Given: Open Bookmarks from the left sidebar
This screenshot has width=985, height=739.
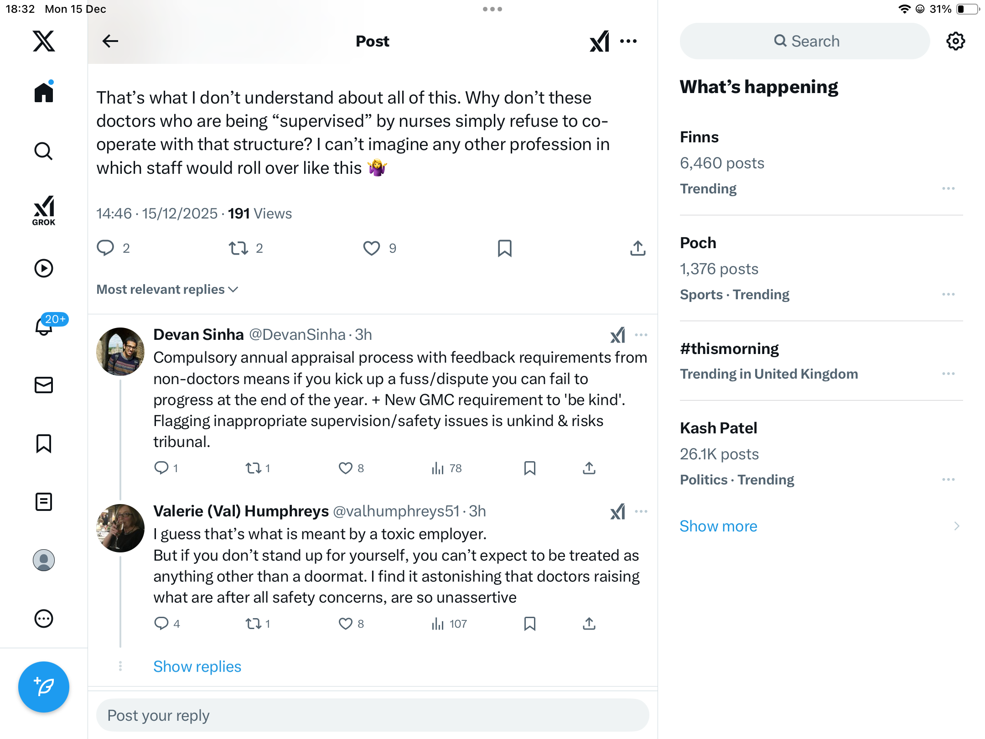Looking at the screenshot, I should [44, 443].
